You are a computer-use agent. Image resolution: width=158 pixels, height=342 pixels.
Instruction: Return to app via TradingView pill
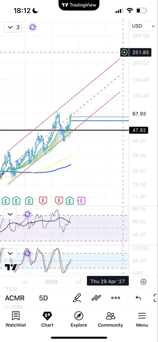[79, 5]
